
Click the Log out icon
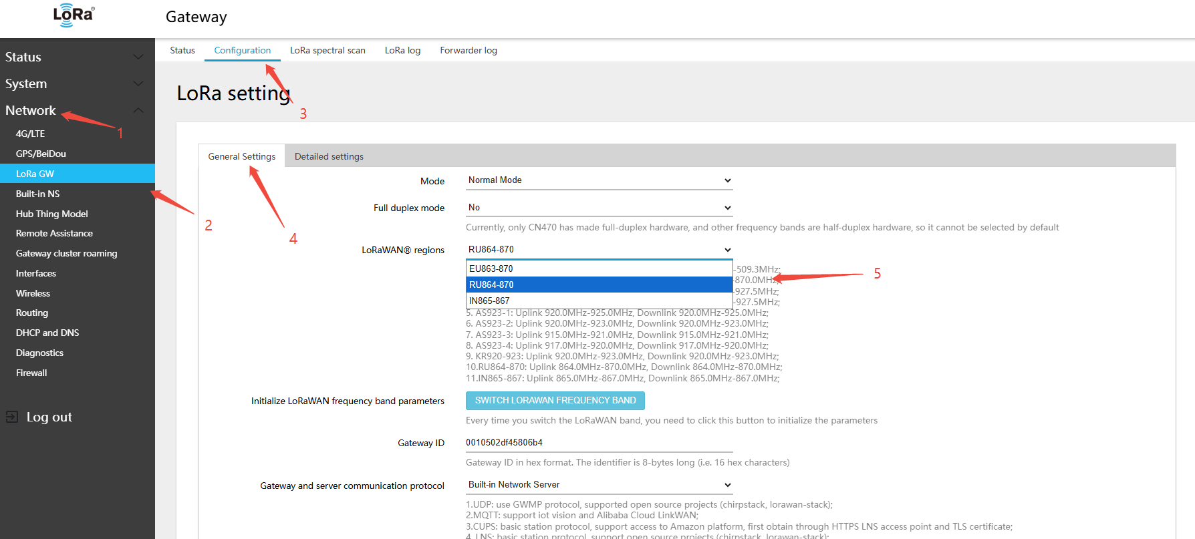click(12, 417)
